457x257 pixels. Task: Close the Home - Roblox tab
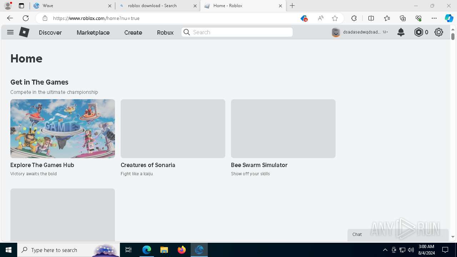280,6
